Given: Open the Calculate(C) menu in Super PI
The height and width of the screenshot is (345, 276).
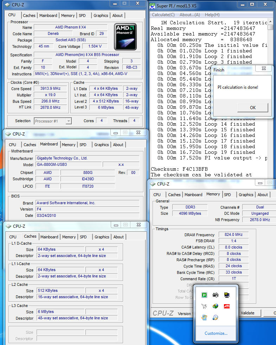Looking at the screenshot, I should click(163, 15).
